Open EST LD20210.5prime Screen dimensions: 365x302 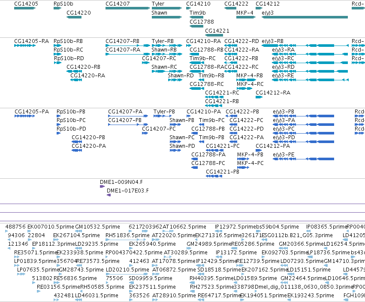127,270
